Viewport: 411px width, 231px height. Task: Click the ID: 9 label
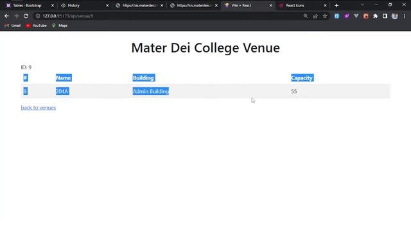coord(26,67)
